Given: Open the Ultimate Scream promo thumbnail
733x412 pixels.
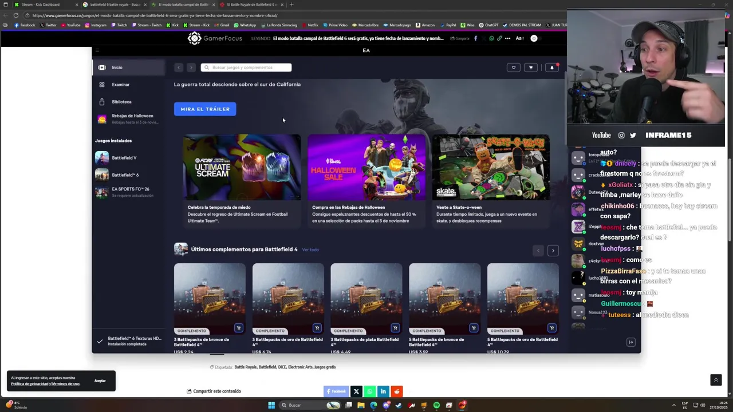Looking at the screenshot, I should [x=242, y=167].
